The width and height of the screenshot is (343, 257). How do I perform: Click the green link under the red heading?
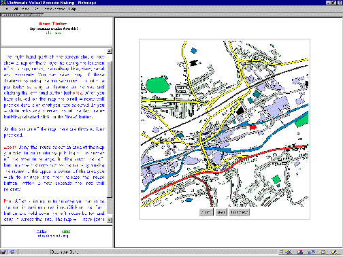click(x=53, y=33)
